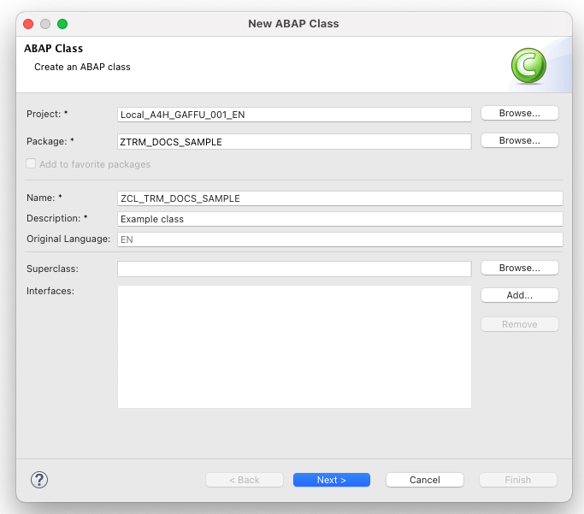Toggle Add to favorite packages checkbox
The image size is (584, 514).
pos(31,164)
